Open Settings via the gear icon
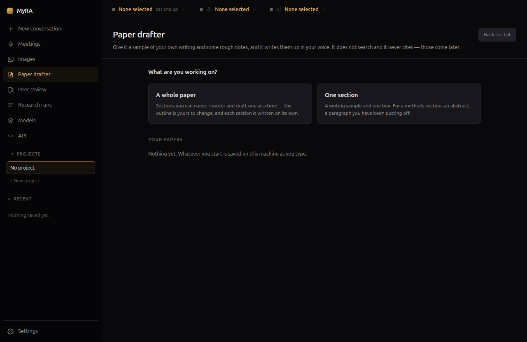 pos(11,331)
